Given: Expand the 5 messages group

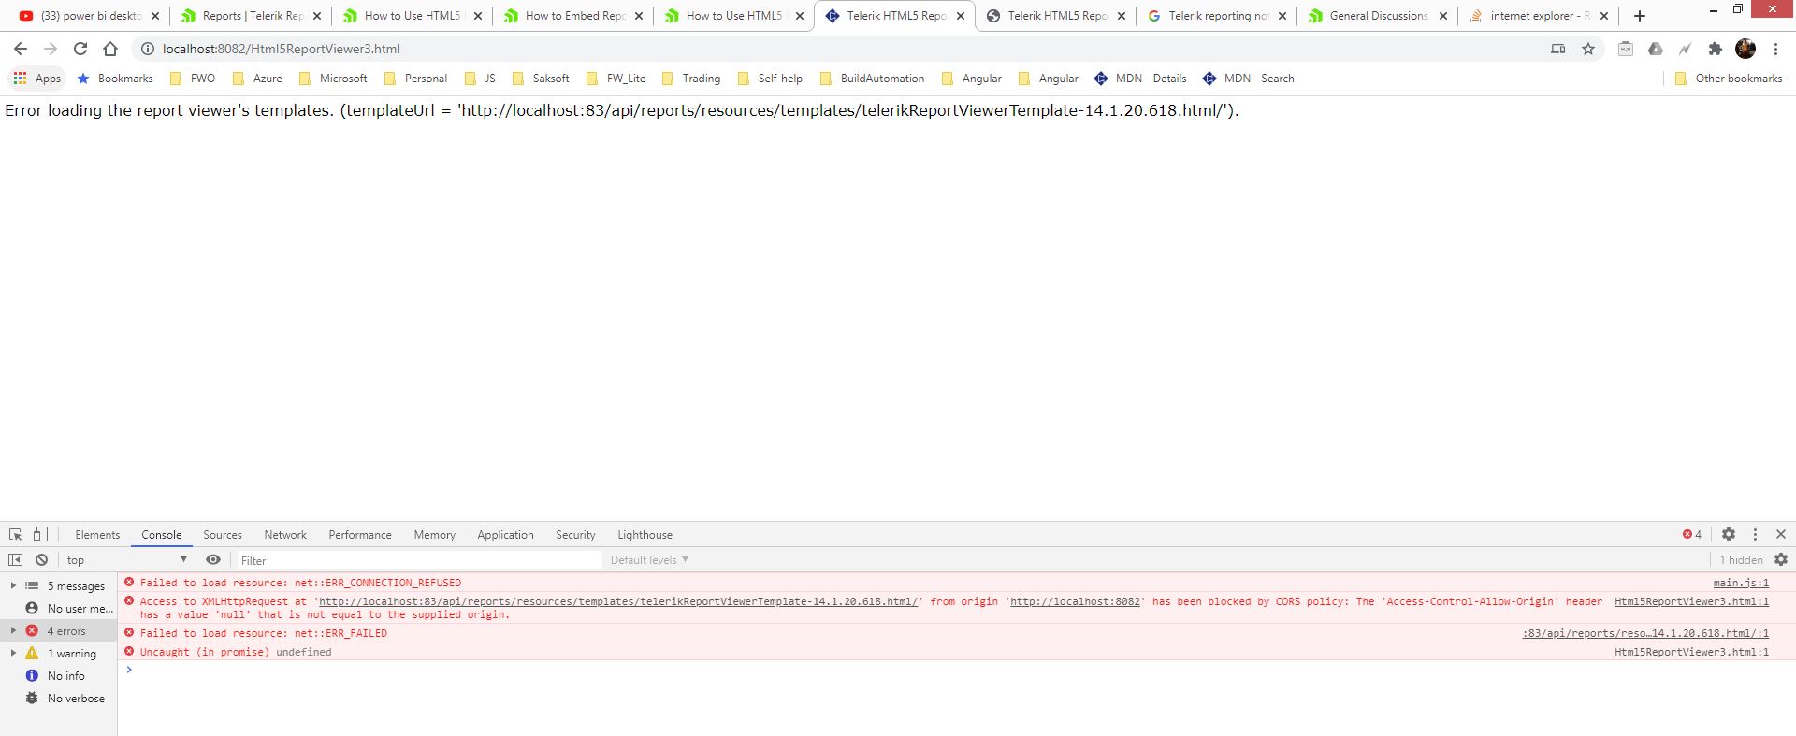Looking at the screenshot, I should [x=13, y=586].
